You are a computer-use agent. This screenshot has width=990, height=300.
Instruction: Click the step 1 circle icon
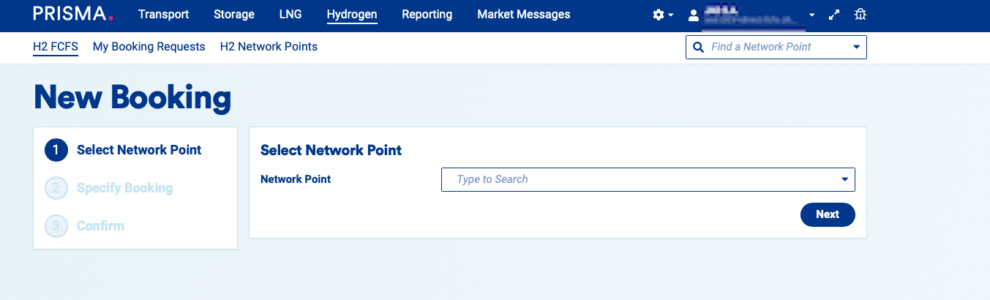pyautogui.click(x=56, y=150)
